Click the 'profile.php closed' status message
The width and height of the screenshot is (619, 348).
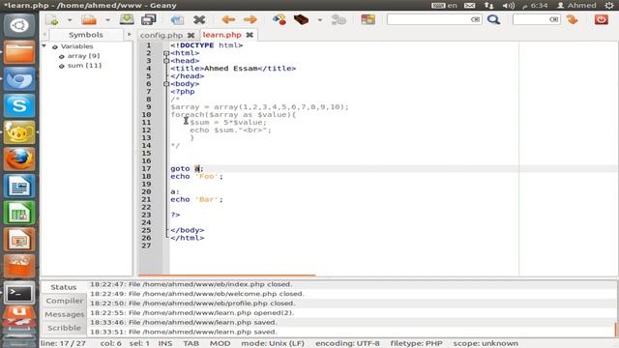[192, 304]
